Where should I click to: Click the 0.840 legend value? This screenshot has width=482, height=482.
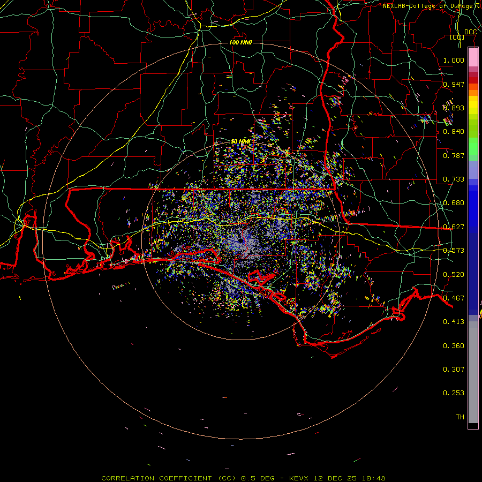(x=454, y=132)
